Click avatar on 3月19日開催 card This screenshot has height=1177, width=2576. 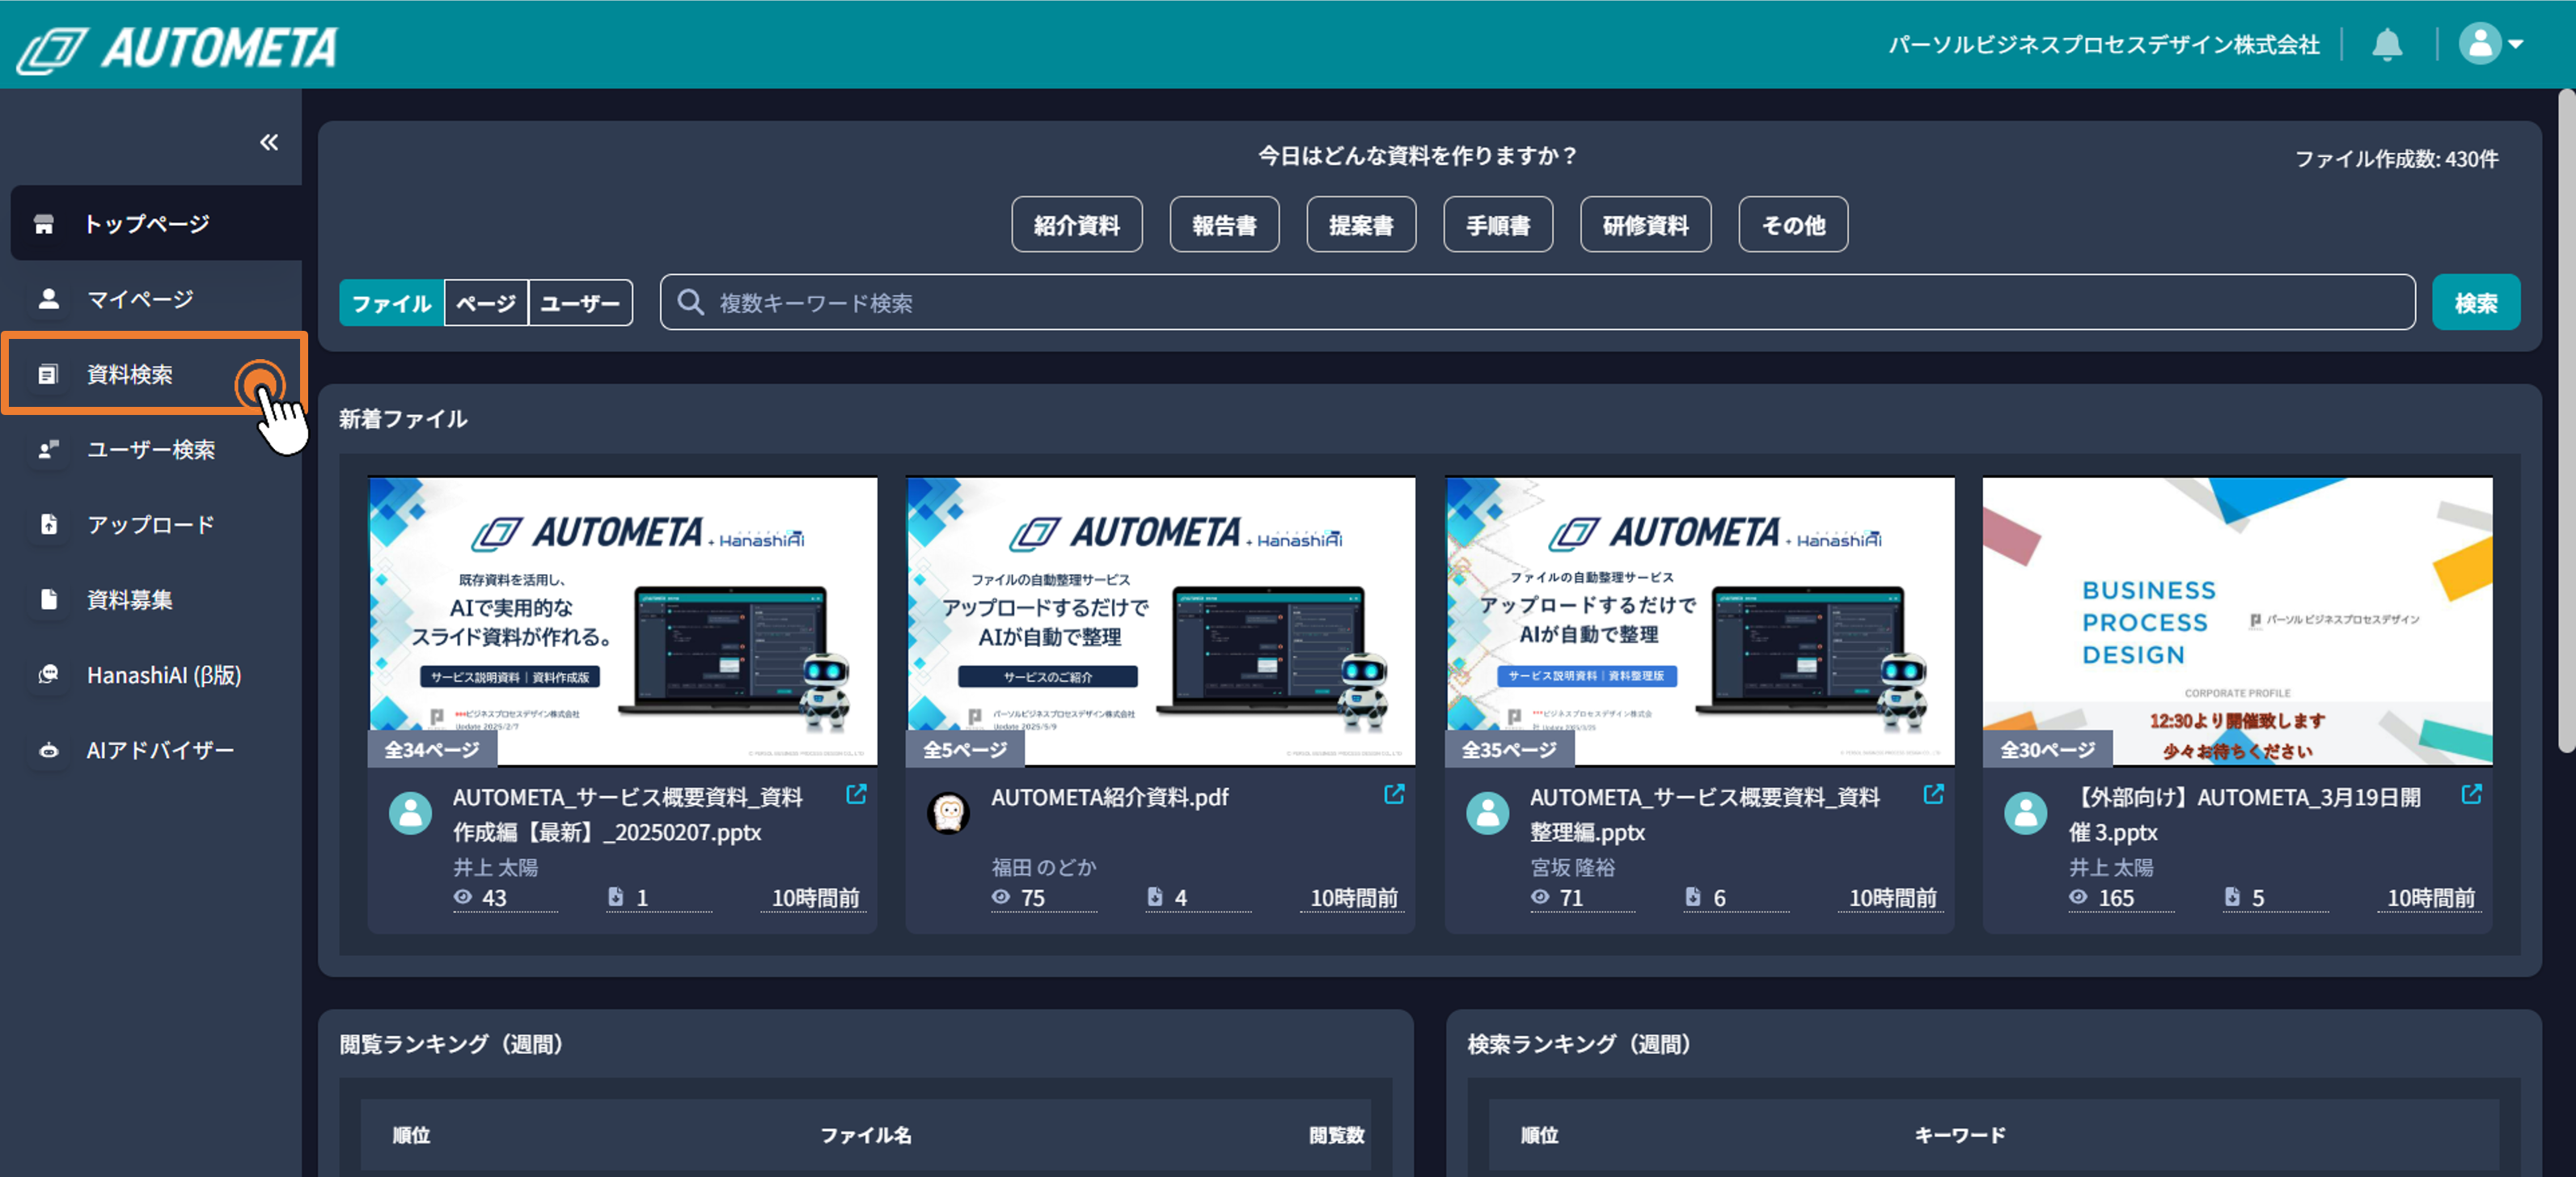click(x=2025, y=813)
